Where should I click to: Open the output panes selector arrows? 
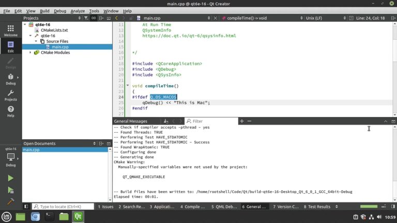[337, 206]
